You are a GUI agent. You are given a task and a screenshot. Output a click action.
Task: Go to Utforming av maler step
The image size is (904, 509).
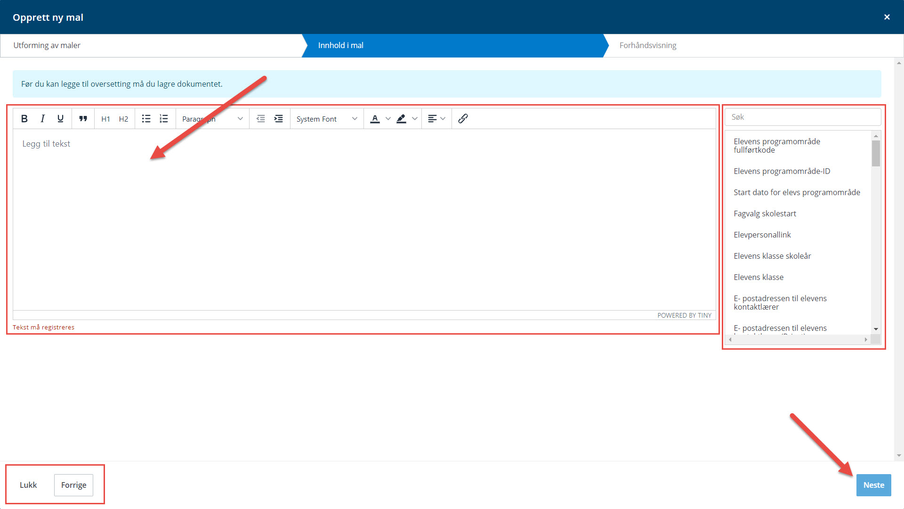47,45
